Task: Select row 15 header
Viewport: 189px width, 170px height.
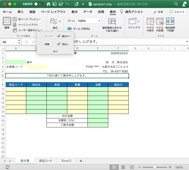Action: click(x=3, y=116)
